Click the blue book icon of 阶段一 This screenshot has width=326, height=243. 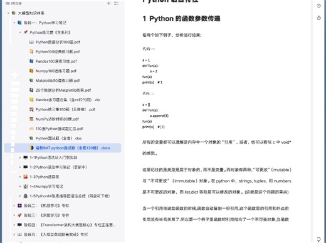(19, 22)
